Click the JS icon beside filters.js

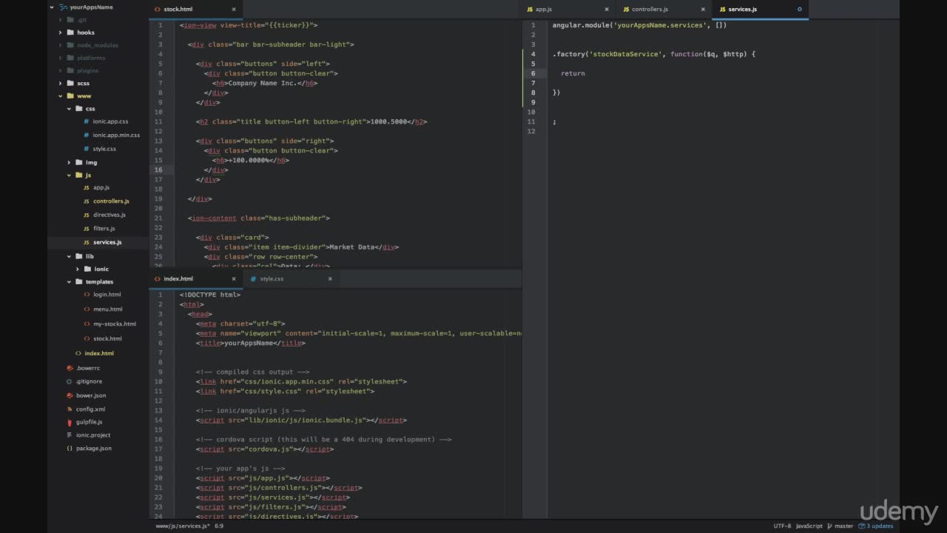point(87,229)
